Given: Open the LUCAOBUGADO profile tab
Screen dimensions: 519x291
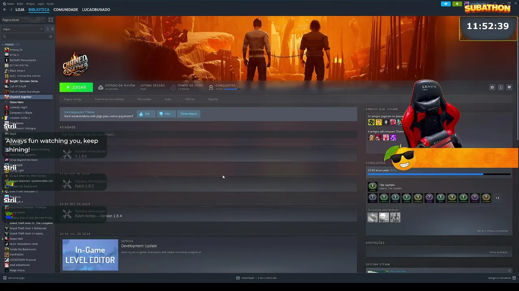Looking at the screenshot, I should (x=96, y=10).
